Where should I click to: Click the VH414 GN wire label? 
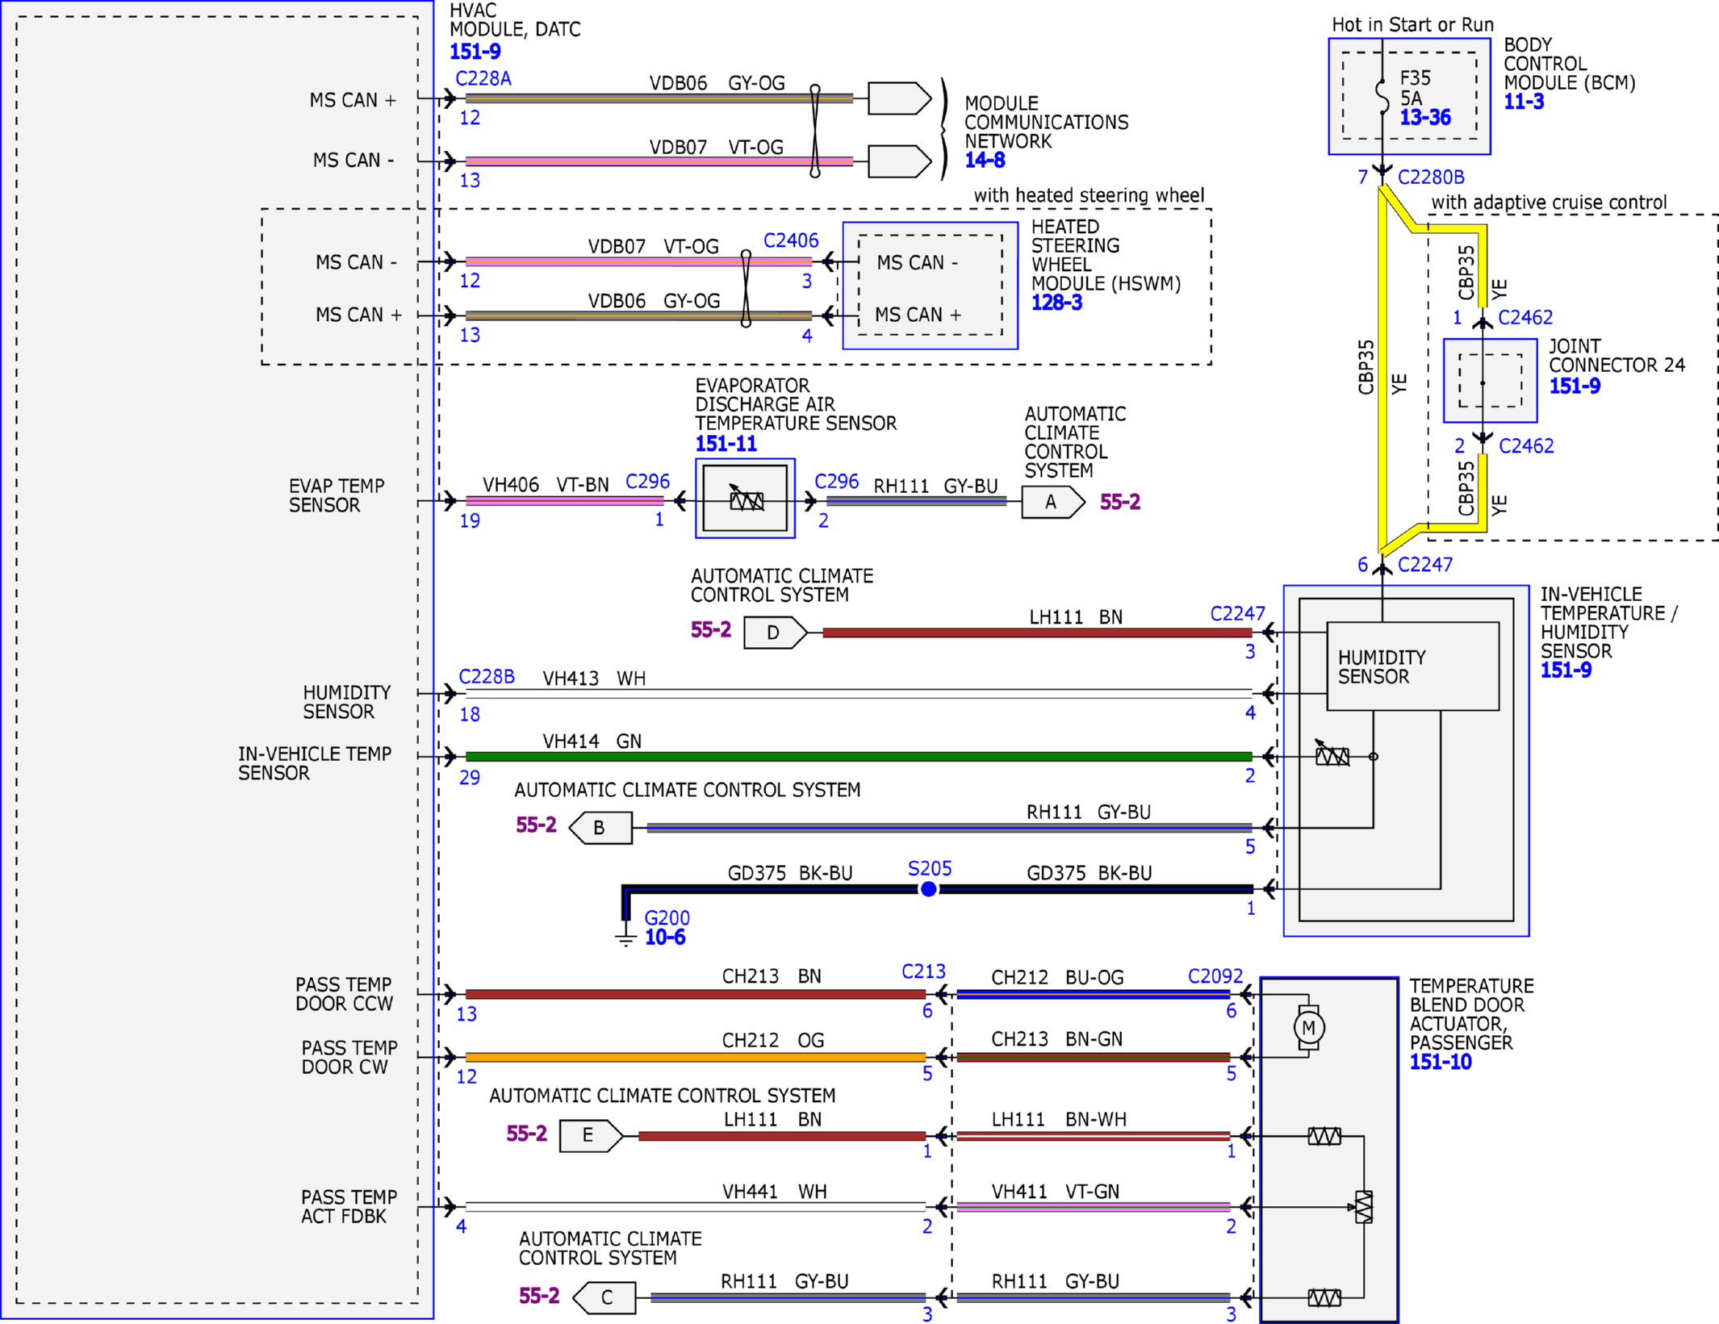(x=592, y=741)
